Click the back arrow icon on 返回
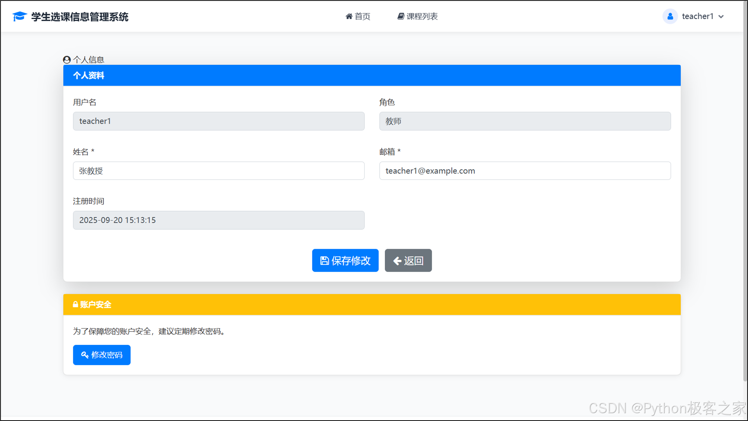 tap(397, 261)
